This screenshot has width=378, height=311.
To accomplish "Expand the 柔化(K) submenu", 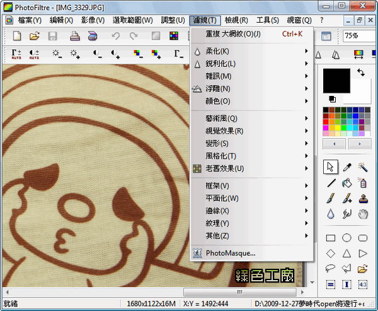I will tap(251, 51).
